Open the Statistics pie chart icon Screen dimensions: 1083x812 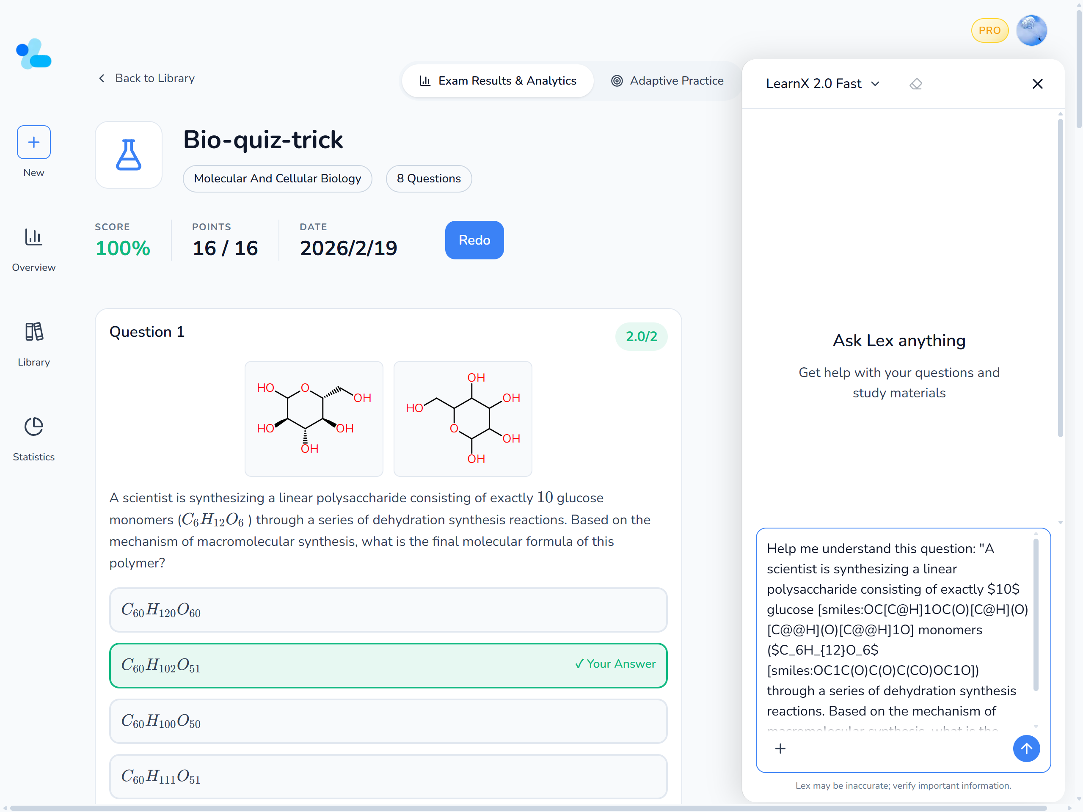tap(33, 427)
